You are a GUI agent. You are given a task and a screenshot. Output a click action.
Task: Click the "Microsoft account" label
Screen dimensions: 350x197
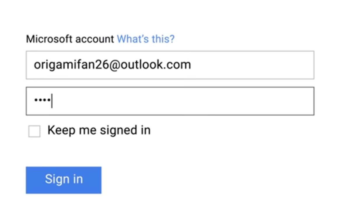click(70, 39)
